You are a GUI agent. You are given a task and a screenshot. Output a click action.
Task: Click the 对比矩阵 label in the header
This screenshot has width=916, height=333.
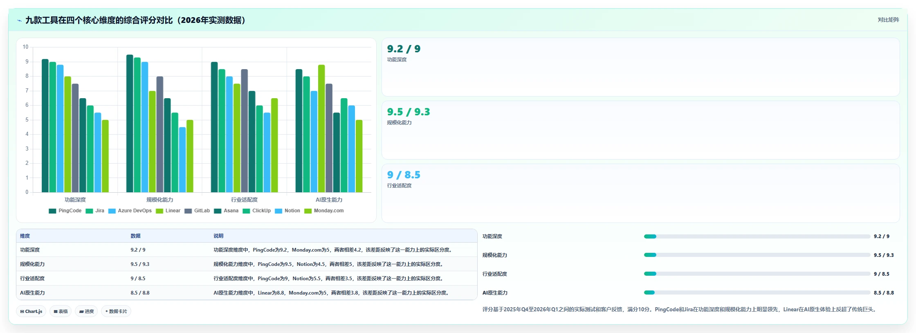click(x=888, y=20)
